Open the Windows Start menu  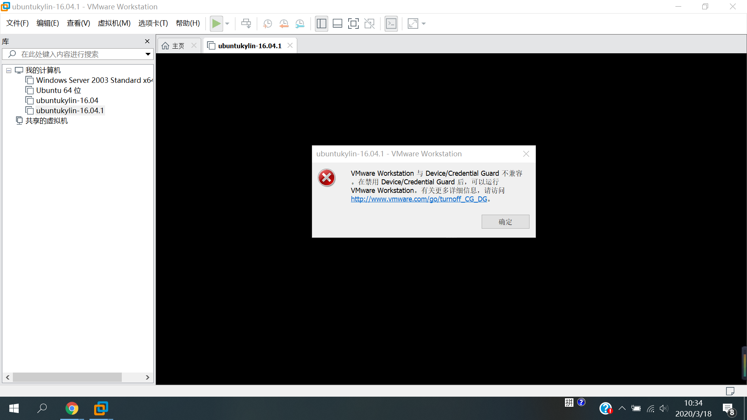(14, 408)
